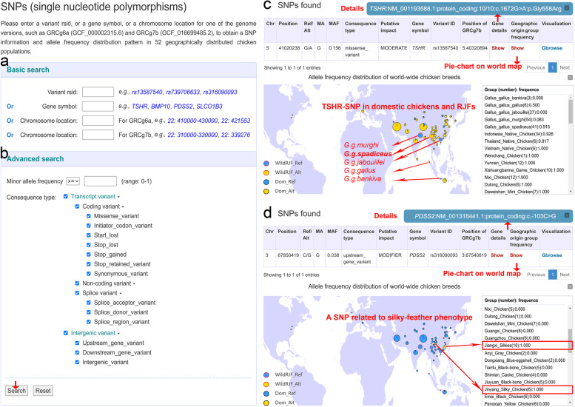The height and width of the screenshot is (407, 575).
Task: Use example rsid rs739706633
Action: pyautogui.click(x=183, y=92)
